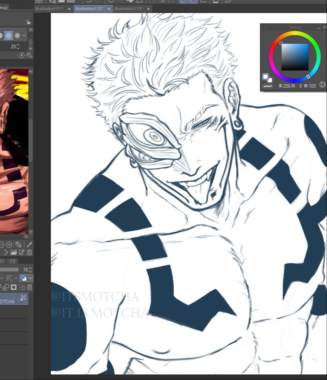Click the hue value 206
Image resolution: width=327 pixels, height=380 pixels.
[x=287, y=86]
